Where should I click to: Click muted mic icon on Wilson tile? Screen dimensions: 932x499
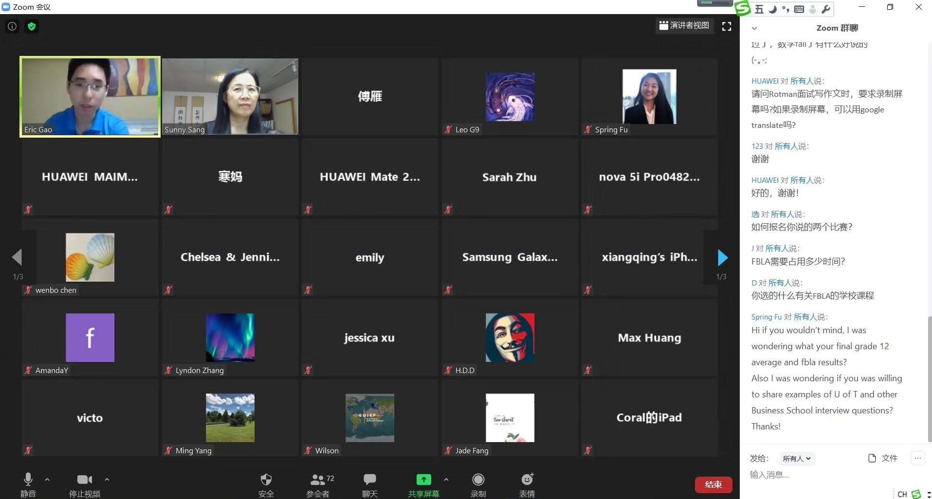(308, 450)
